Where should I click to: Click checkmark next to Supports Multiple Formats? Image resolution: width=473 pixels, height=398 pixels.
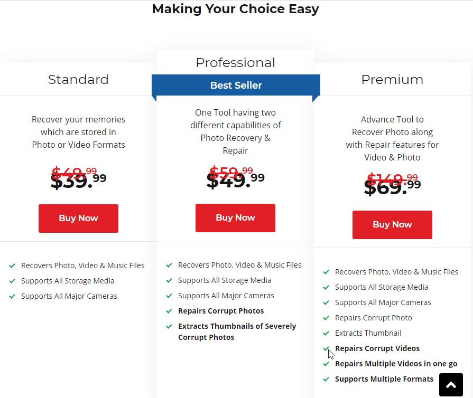pyautogui.click(x=326, y=379)
